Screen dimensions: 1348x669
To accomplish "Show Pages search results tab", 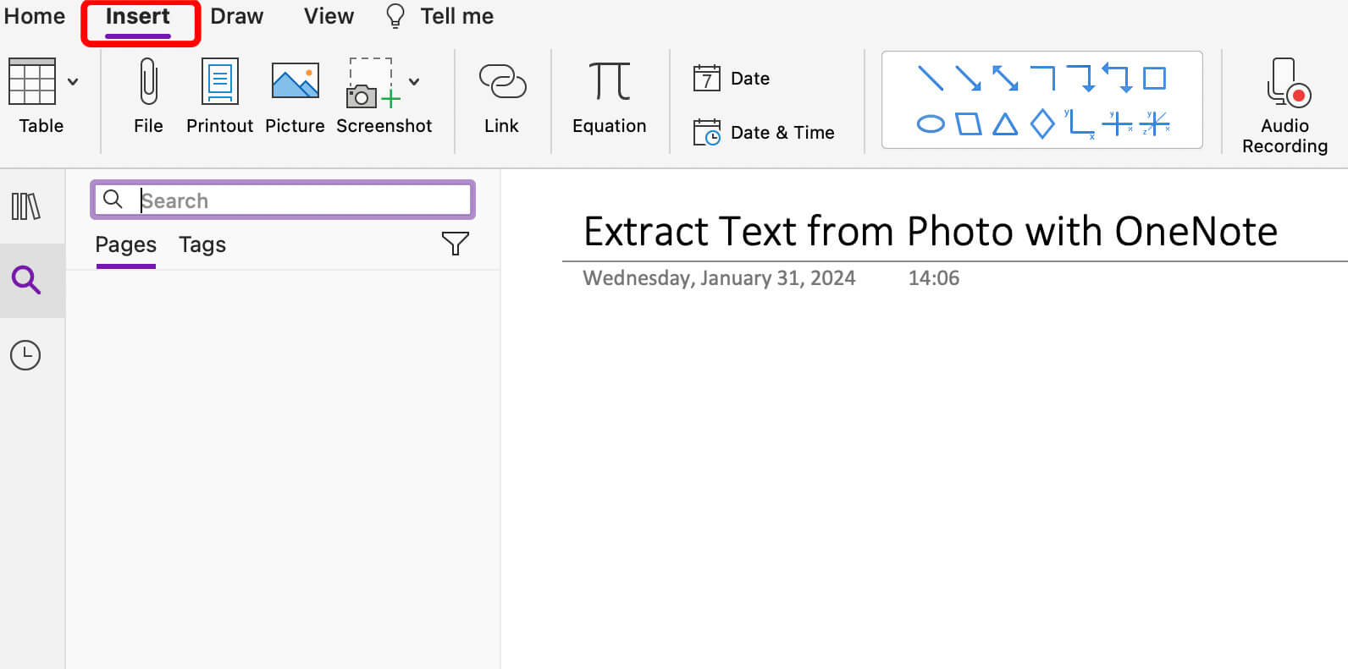I will (x=126, y=244).
